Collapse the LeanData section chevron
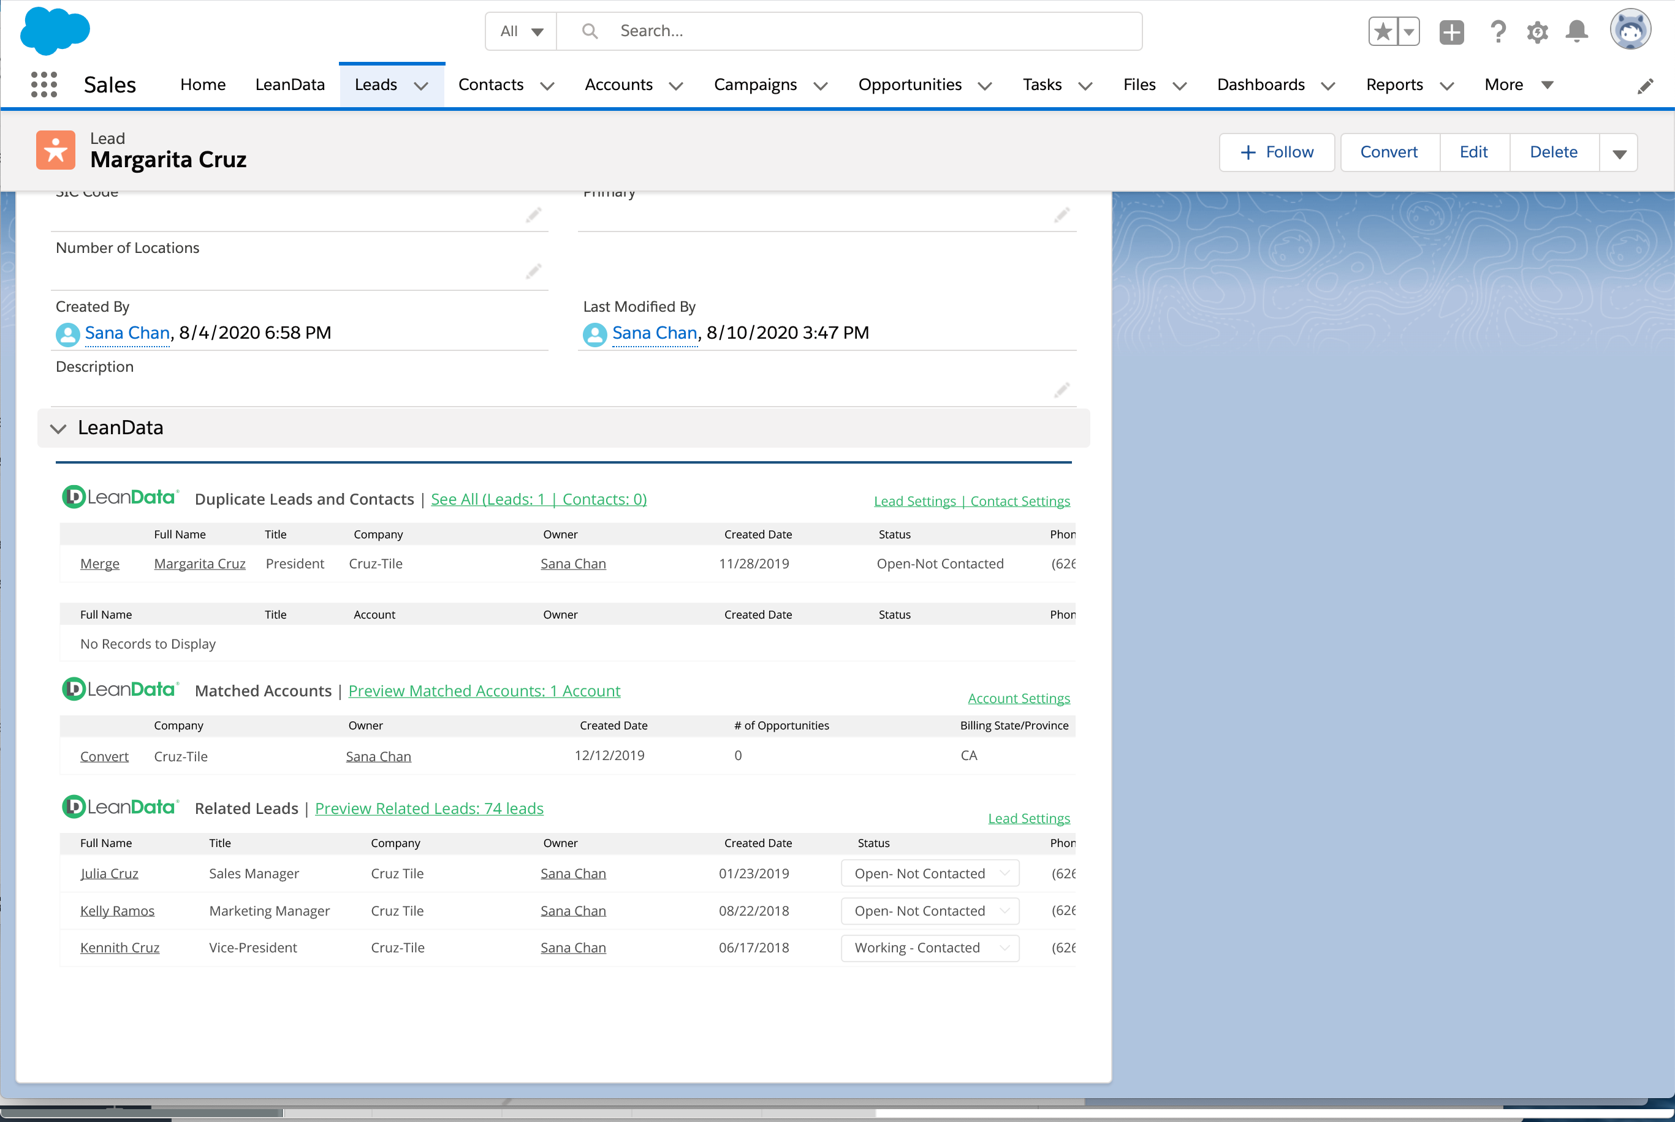 click(58, 428)
